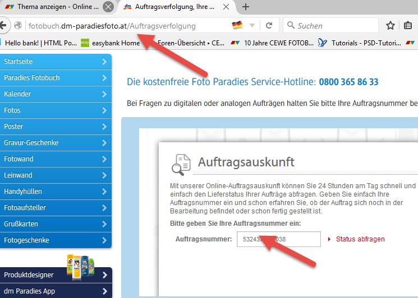Image resolution: width=418 pixels, height=298 pixels.
Task: Click the bookmark star icon
Action: point(391,26)
